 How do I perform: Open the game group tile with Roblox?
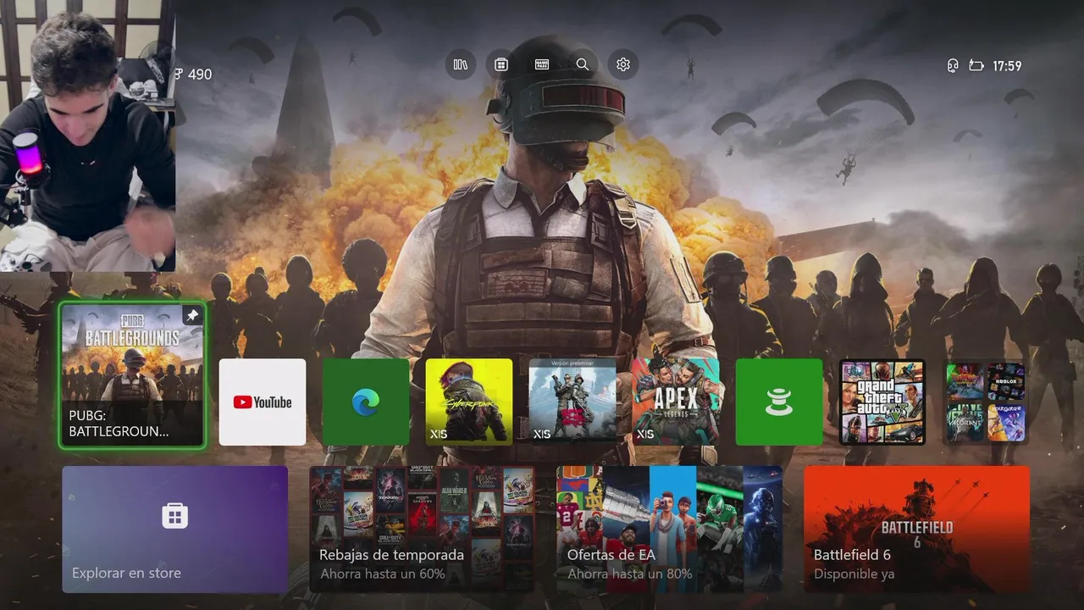point(986,402)
